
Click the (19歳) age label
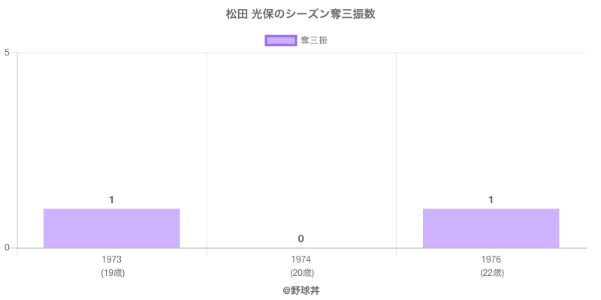click(111, 272)
